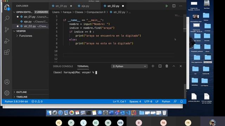Open the Source Control view
This screenshot has width=225, height=126.
7,29
